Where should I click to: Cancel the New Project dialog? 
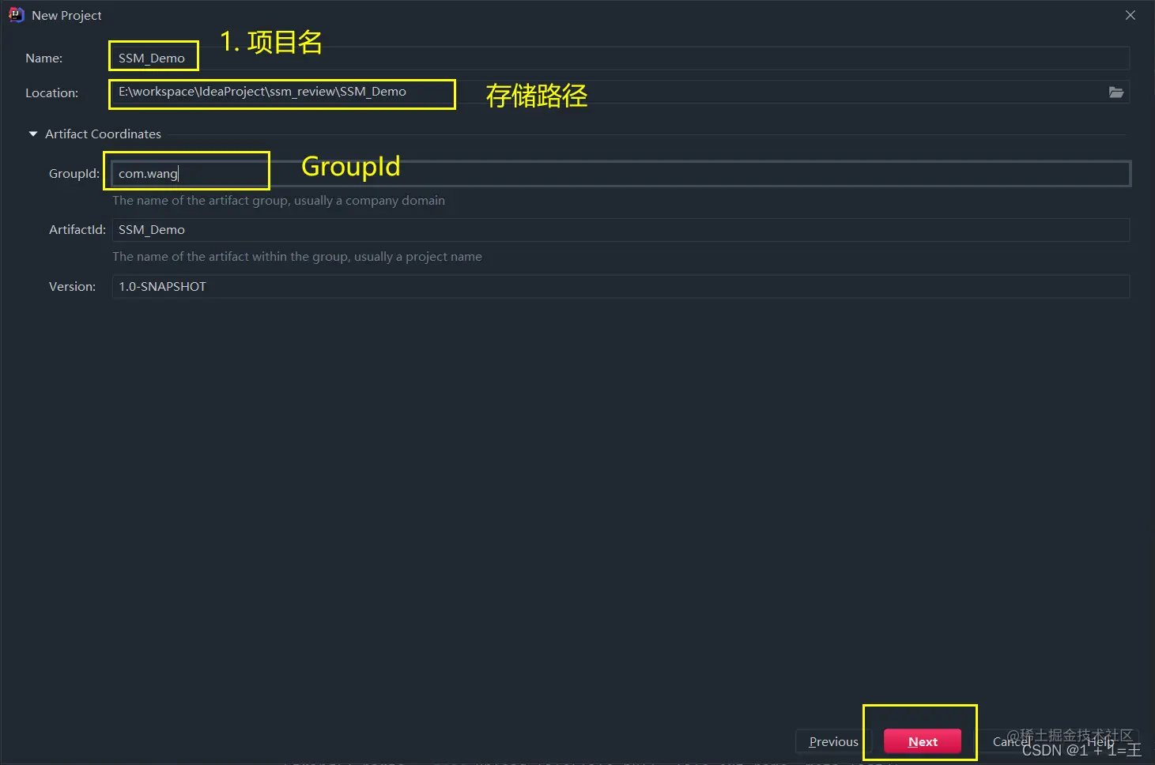[x=1011, y=741]
